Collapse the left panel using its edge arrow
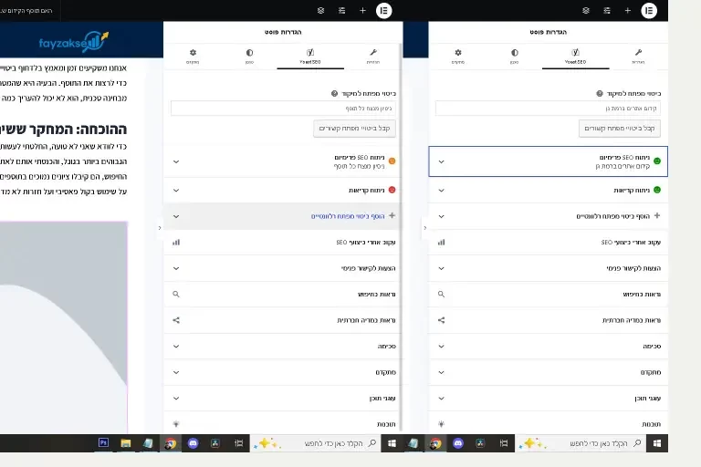 160,227
